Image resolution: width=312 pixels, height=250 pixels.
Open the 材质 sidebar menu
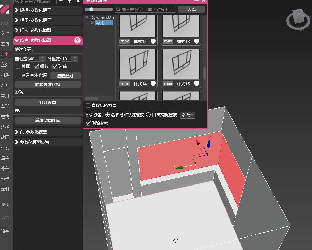pos(5,75)
